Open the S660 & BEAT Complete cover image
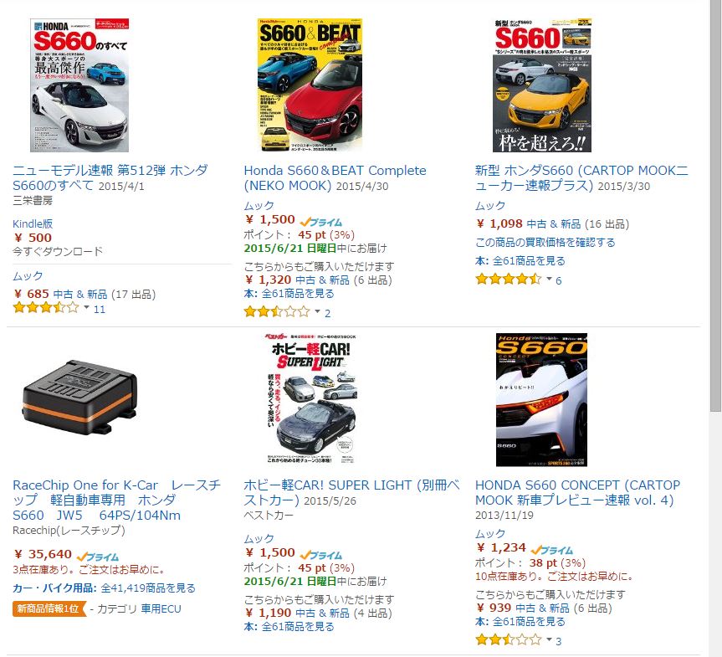The width and height of the screenshot is (722, 657). tap(310, 85)
